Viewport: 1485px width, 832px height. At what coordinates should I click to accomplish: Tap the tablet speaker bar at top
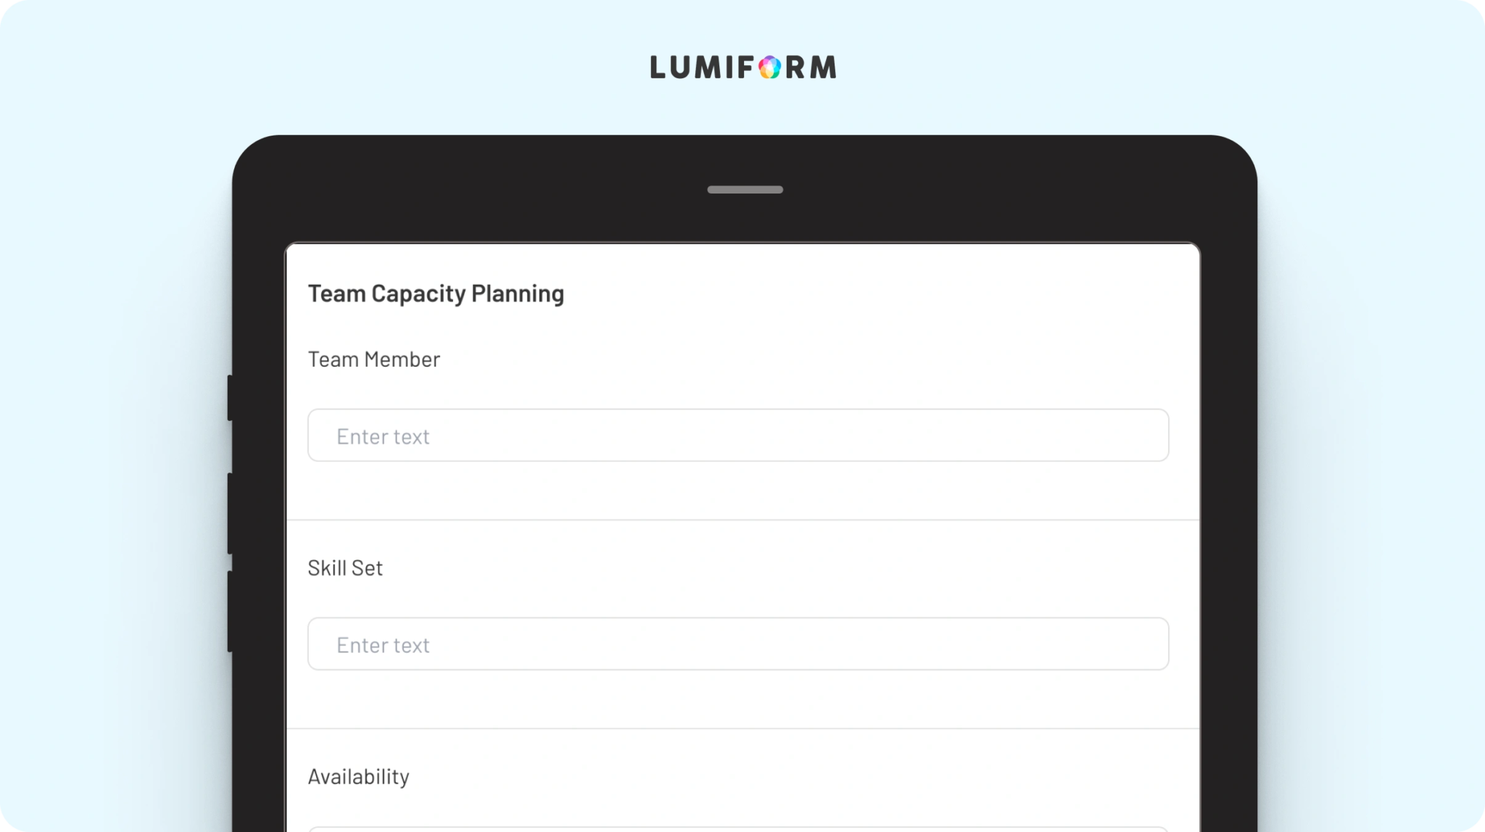[x=745, y=190]
